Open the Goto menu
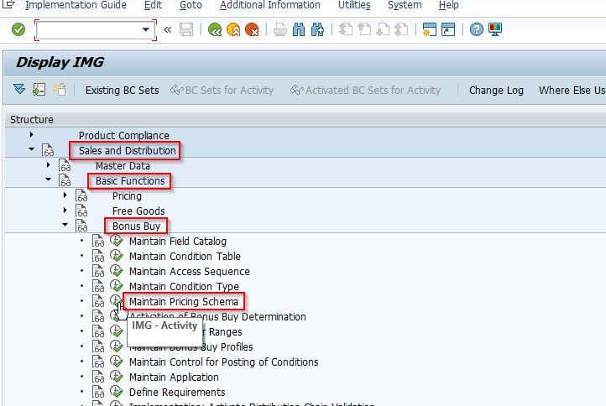Image resolution: width=606 pixels, height=406 pixels. 191,5
